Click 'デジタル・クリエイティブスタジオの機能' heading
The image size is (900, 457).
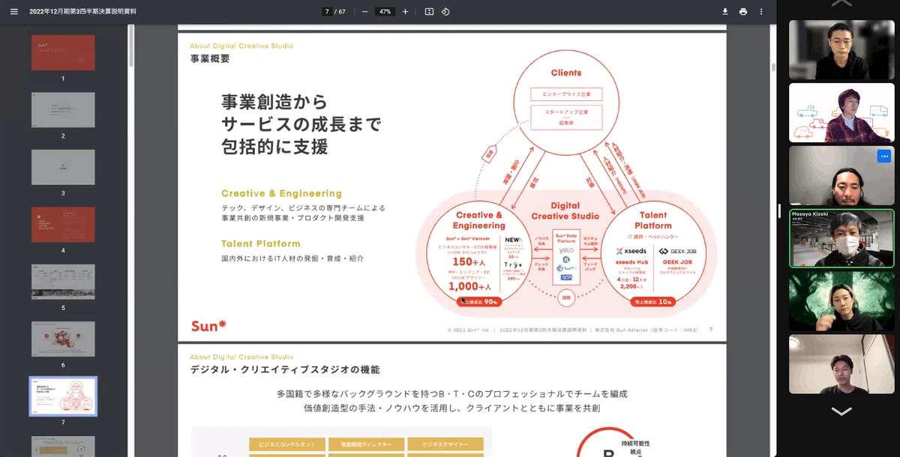[x=285, y=369]
